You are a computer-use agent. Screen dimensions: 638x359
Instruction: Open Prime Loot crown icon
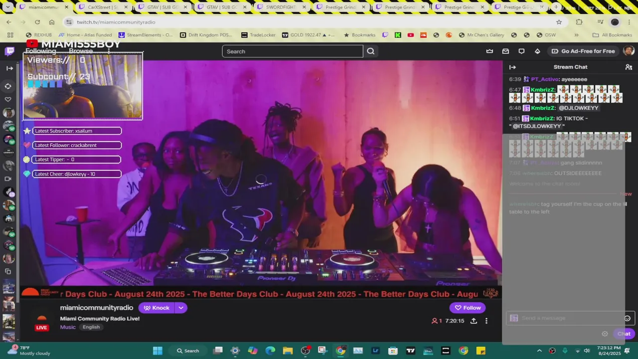click(489, 51)
